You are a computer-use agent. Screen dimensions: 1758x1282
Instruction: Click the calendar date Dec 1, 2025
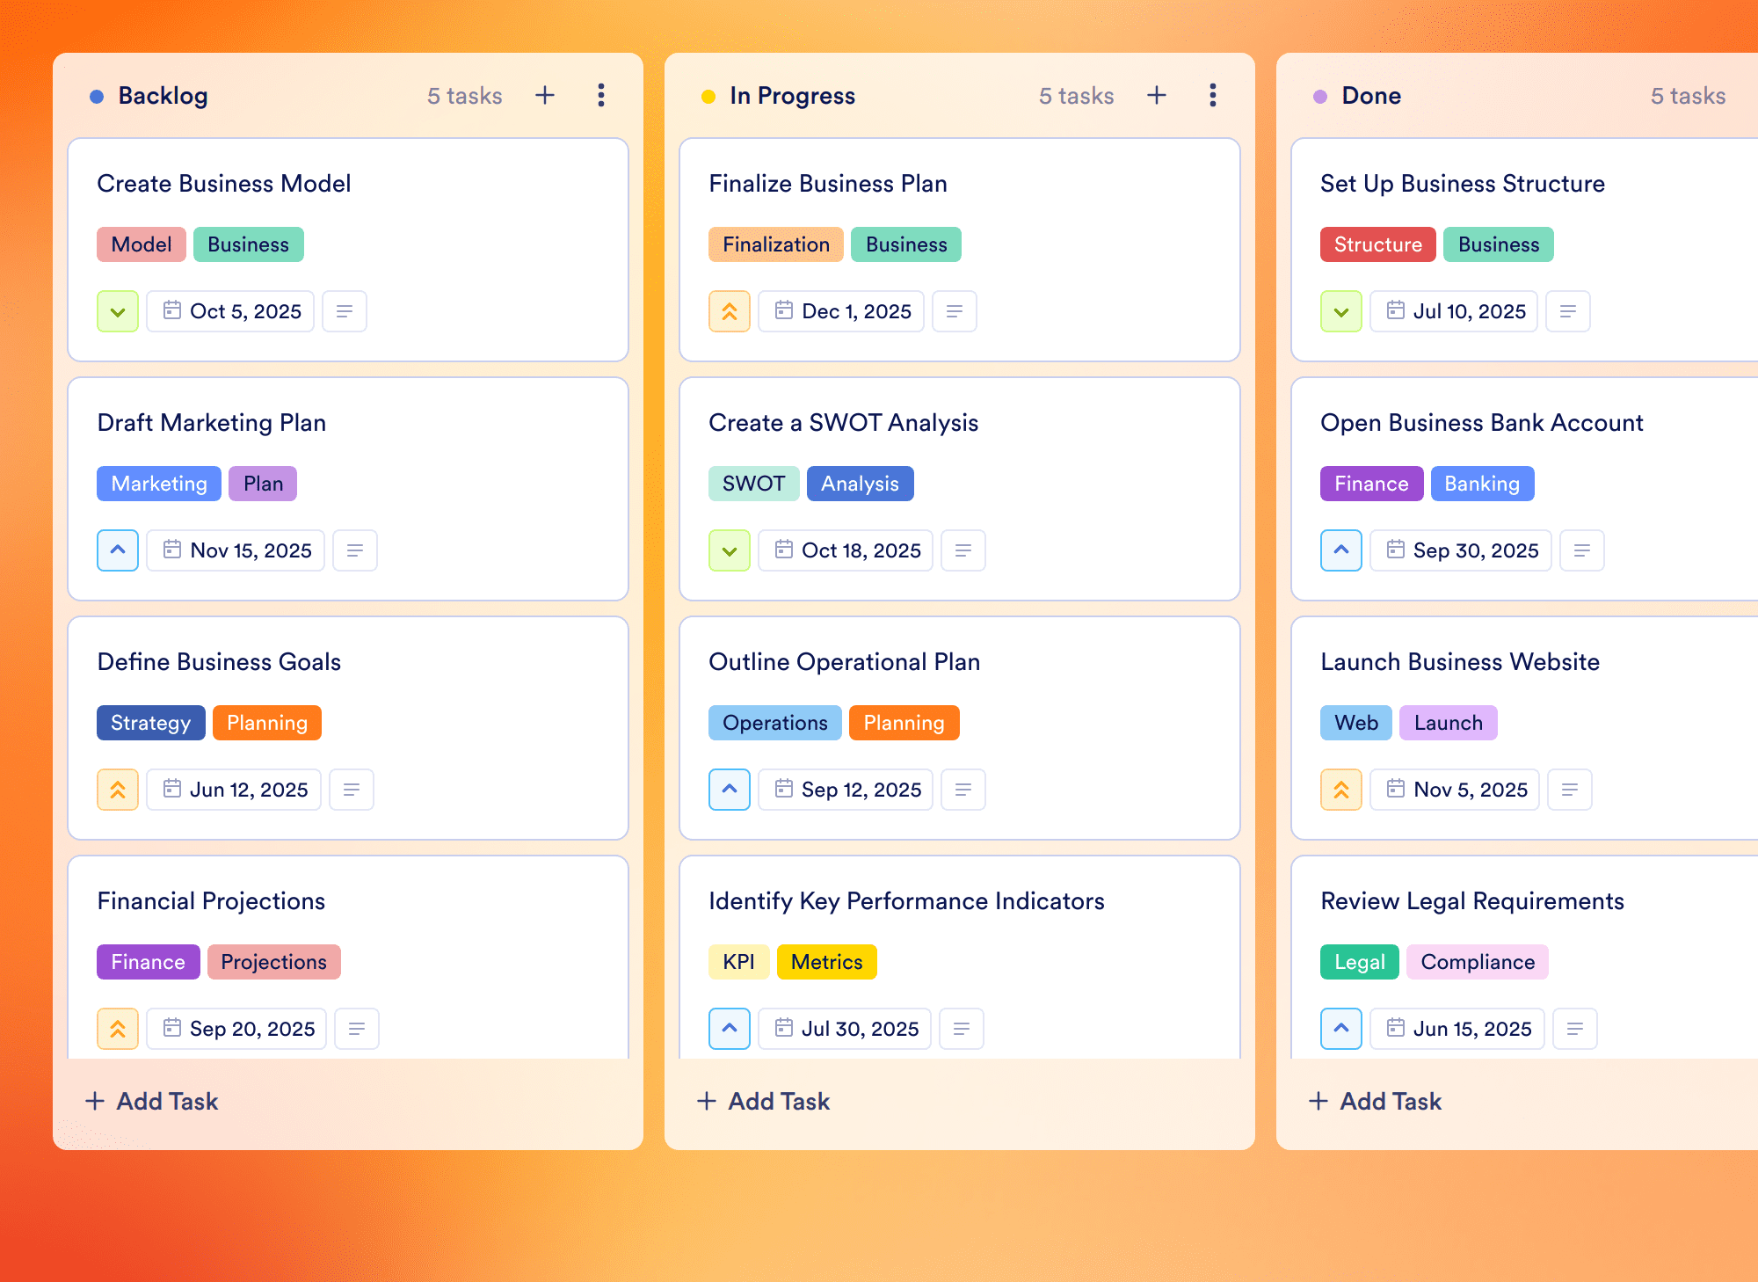click(x=841, y=311)
